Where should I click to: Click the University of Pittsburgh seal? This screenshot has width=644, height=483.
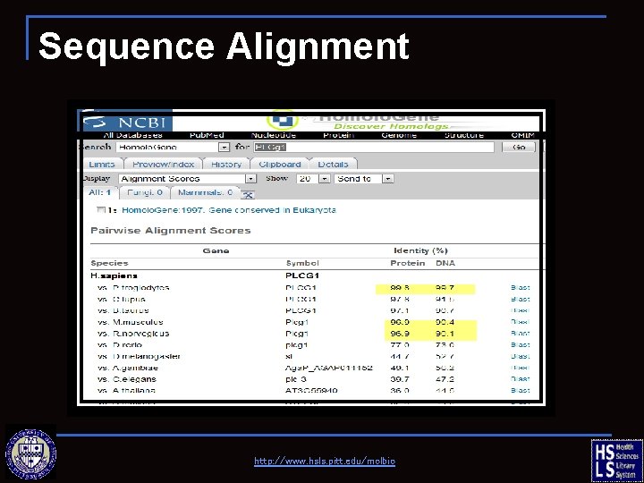point(30,453)
